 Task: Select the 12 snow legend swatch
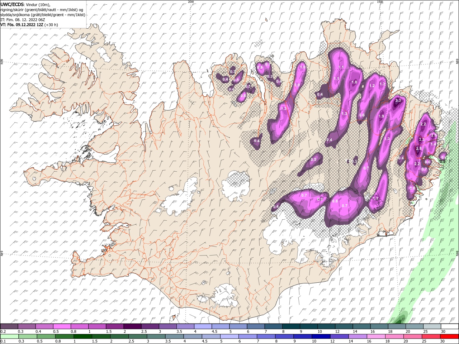(344, 326)
